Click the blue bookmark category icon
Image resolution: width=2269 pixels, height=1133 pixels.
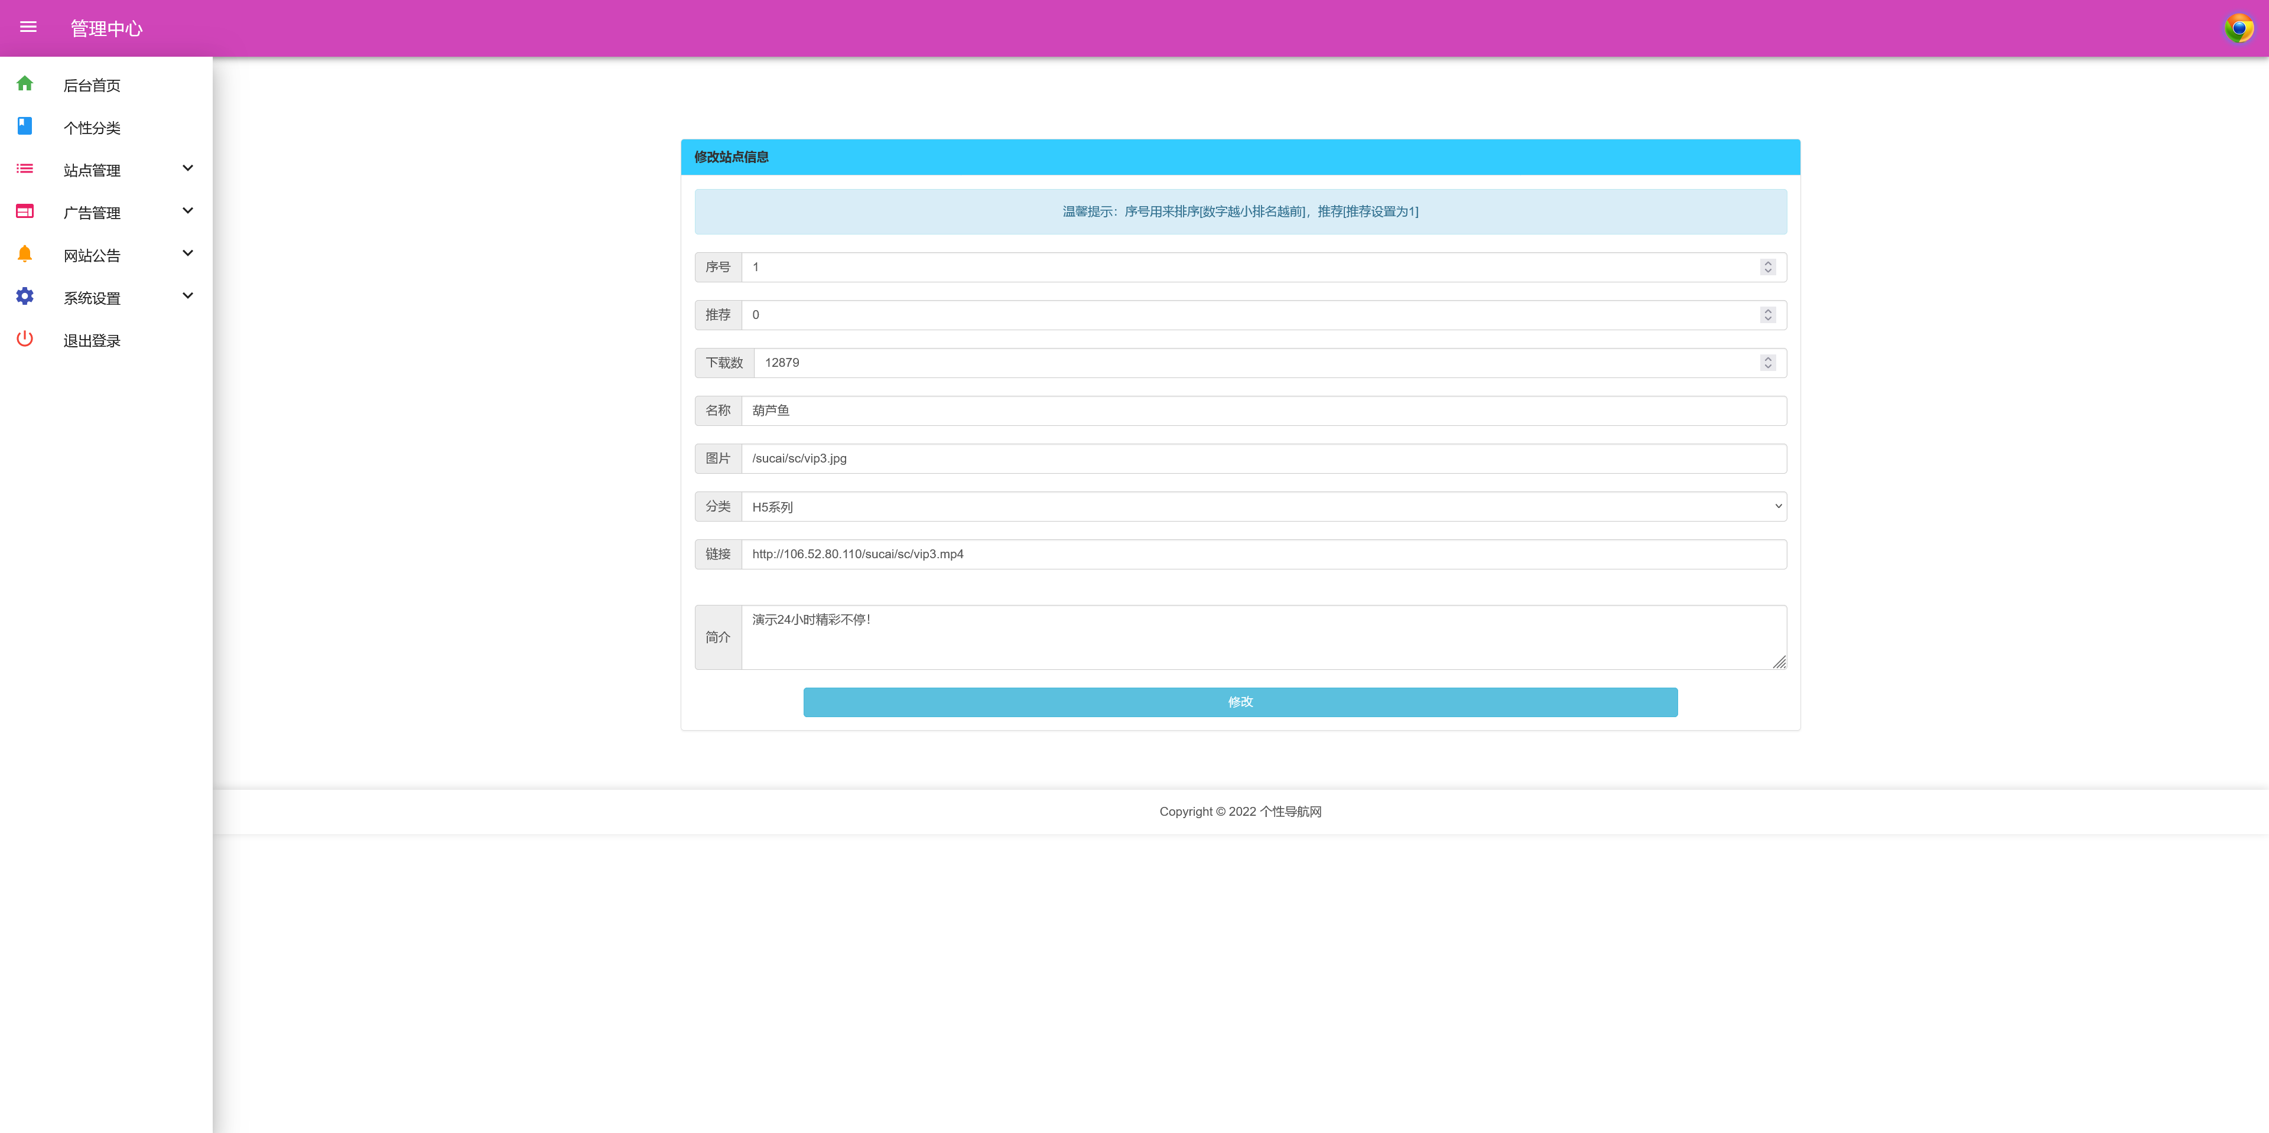click(25, 126)
